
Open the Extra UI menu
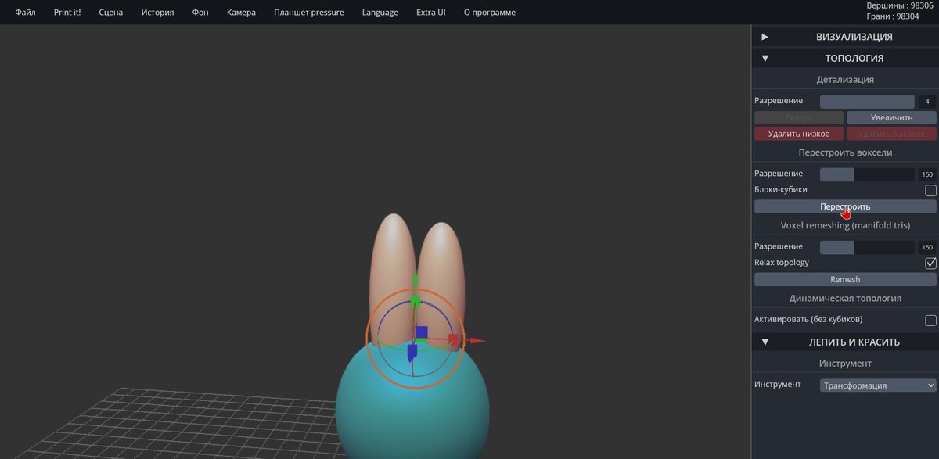point(431,13)
